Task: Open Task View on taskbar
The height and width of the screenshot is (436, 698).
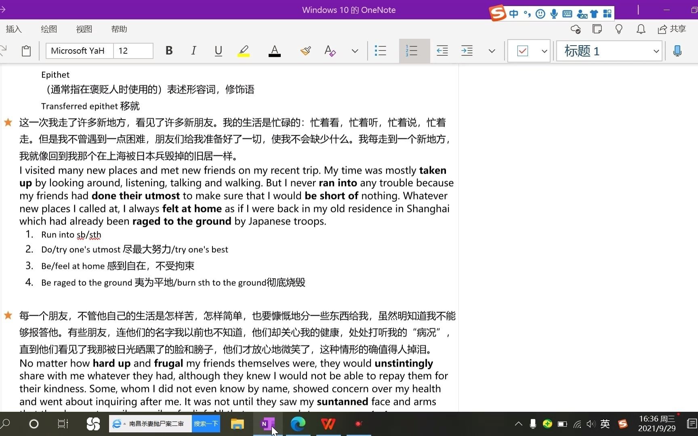Action: (63, 424)
